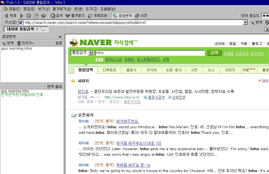
Task: Open the 독해좀 해주실 분~☆ result
Action: (x=133, y=165)
